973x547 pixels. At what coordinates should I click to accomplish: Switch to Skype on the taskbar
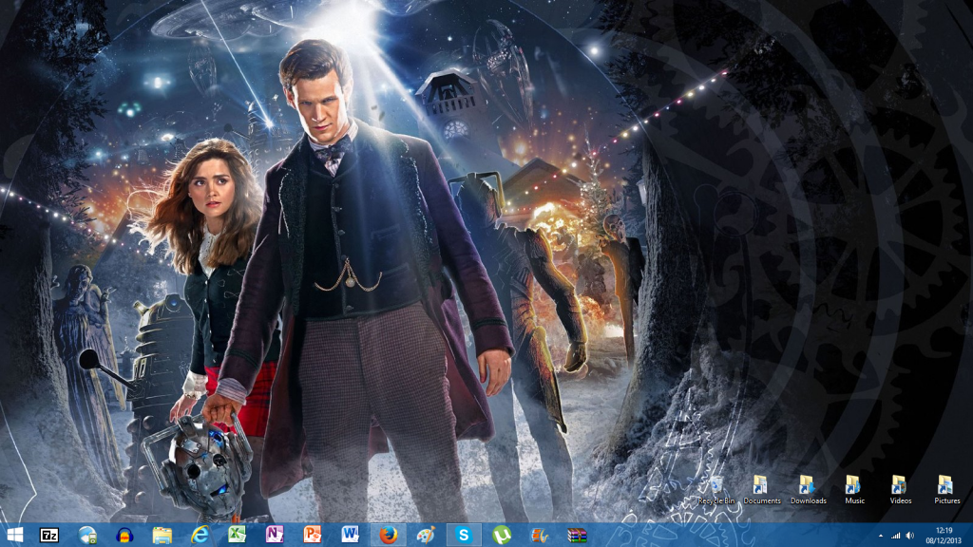click(x=464, y=535)
